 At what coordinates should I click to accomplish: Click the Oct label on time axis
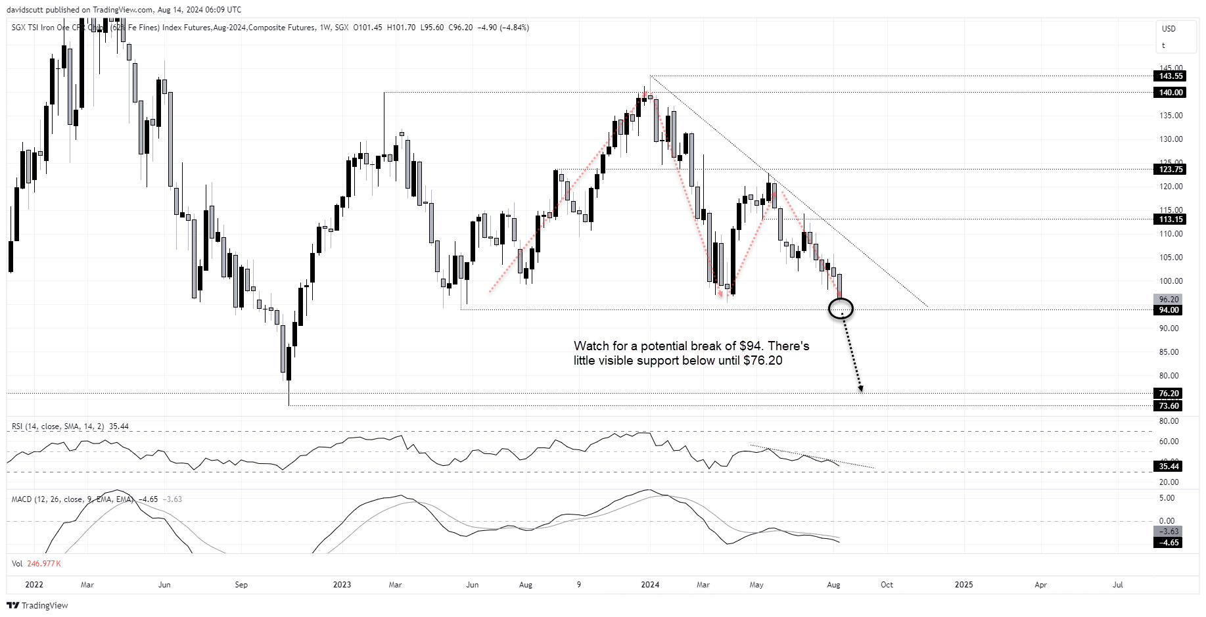(887, 585)
